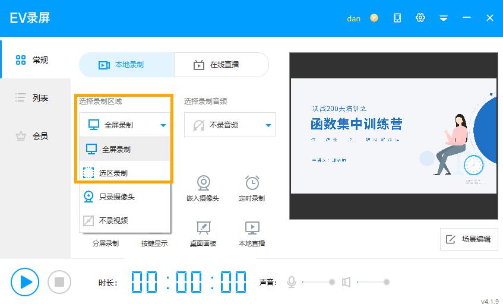503x304 pixels.
Task: Start recording with the play button
Action: tap(25, 282)
